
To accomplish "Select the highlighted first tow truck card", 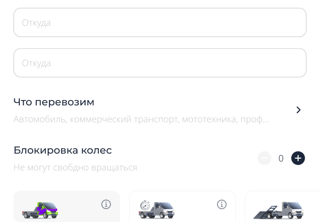I will (67, 207).
